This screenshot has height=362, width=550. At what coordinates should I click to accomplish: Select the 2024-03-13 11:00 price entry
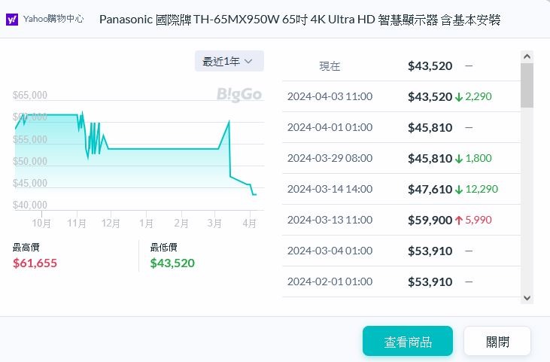click(x=400, y=221)
